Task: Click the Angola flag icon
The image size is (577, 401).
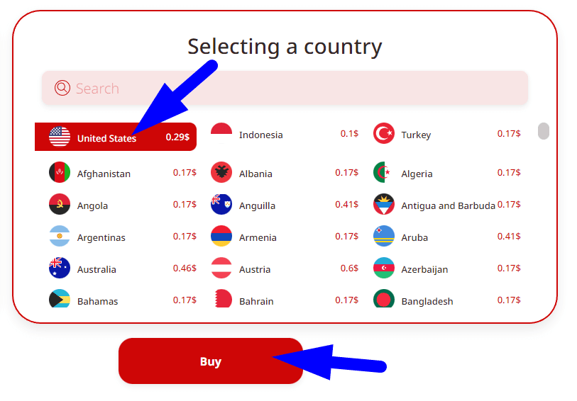Action: pyautogui.click(x=60, y=205)
